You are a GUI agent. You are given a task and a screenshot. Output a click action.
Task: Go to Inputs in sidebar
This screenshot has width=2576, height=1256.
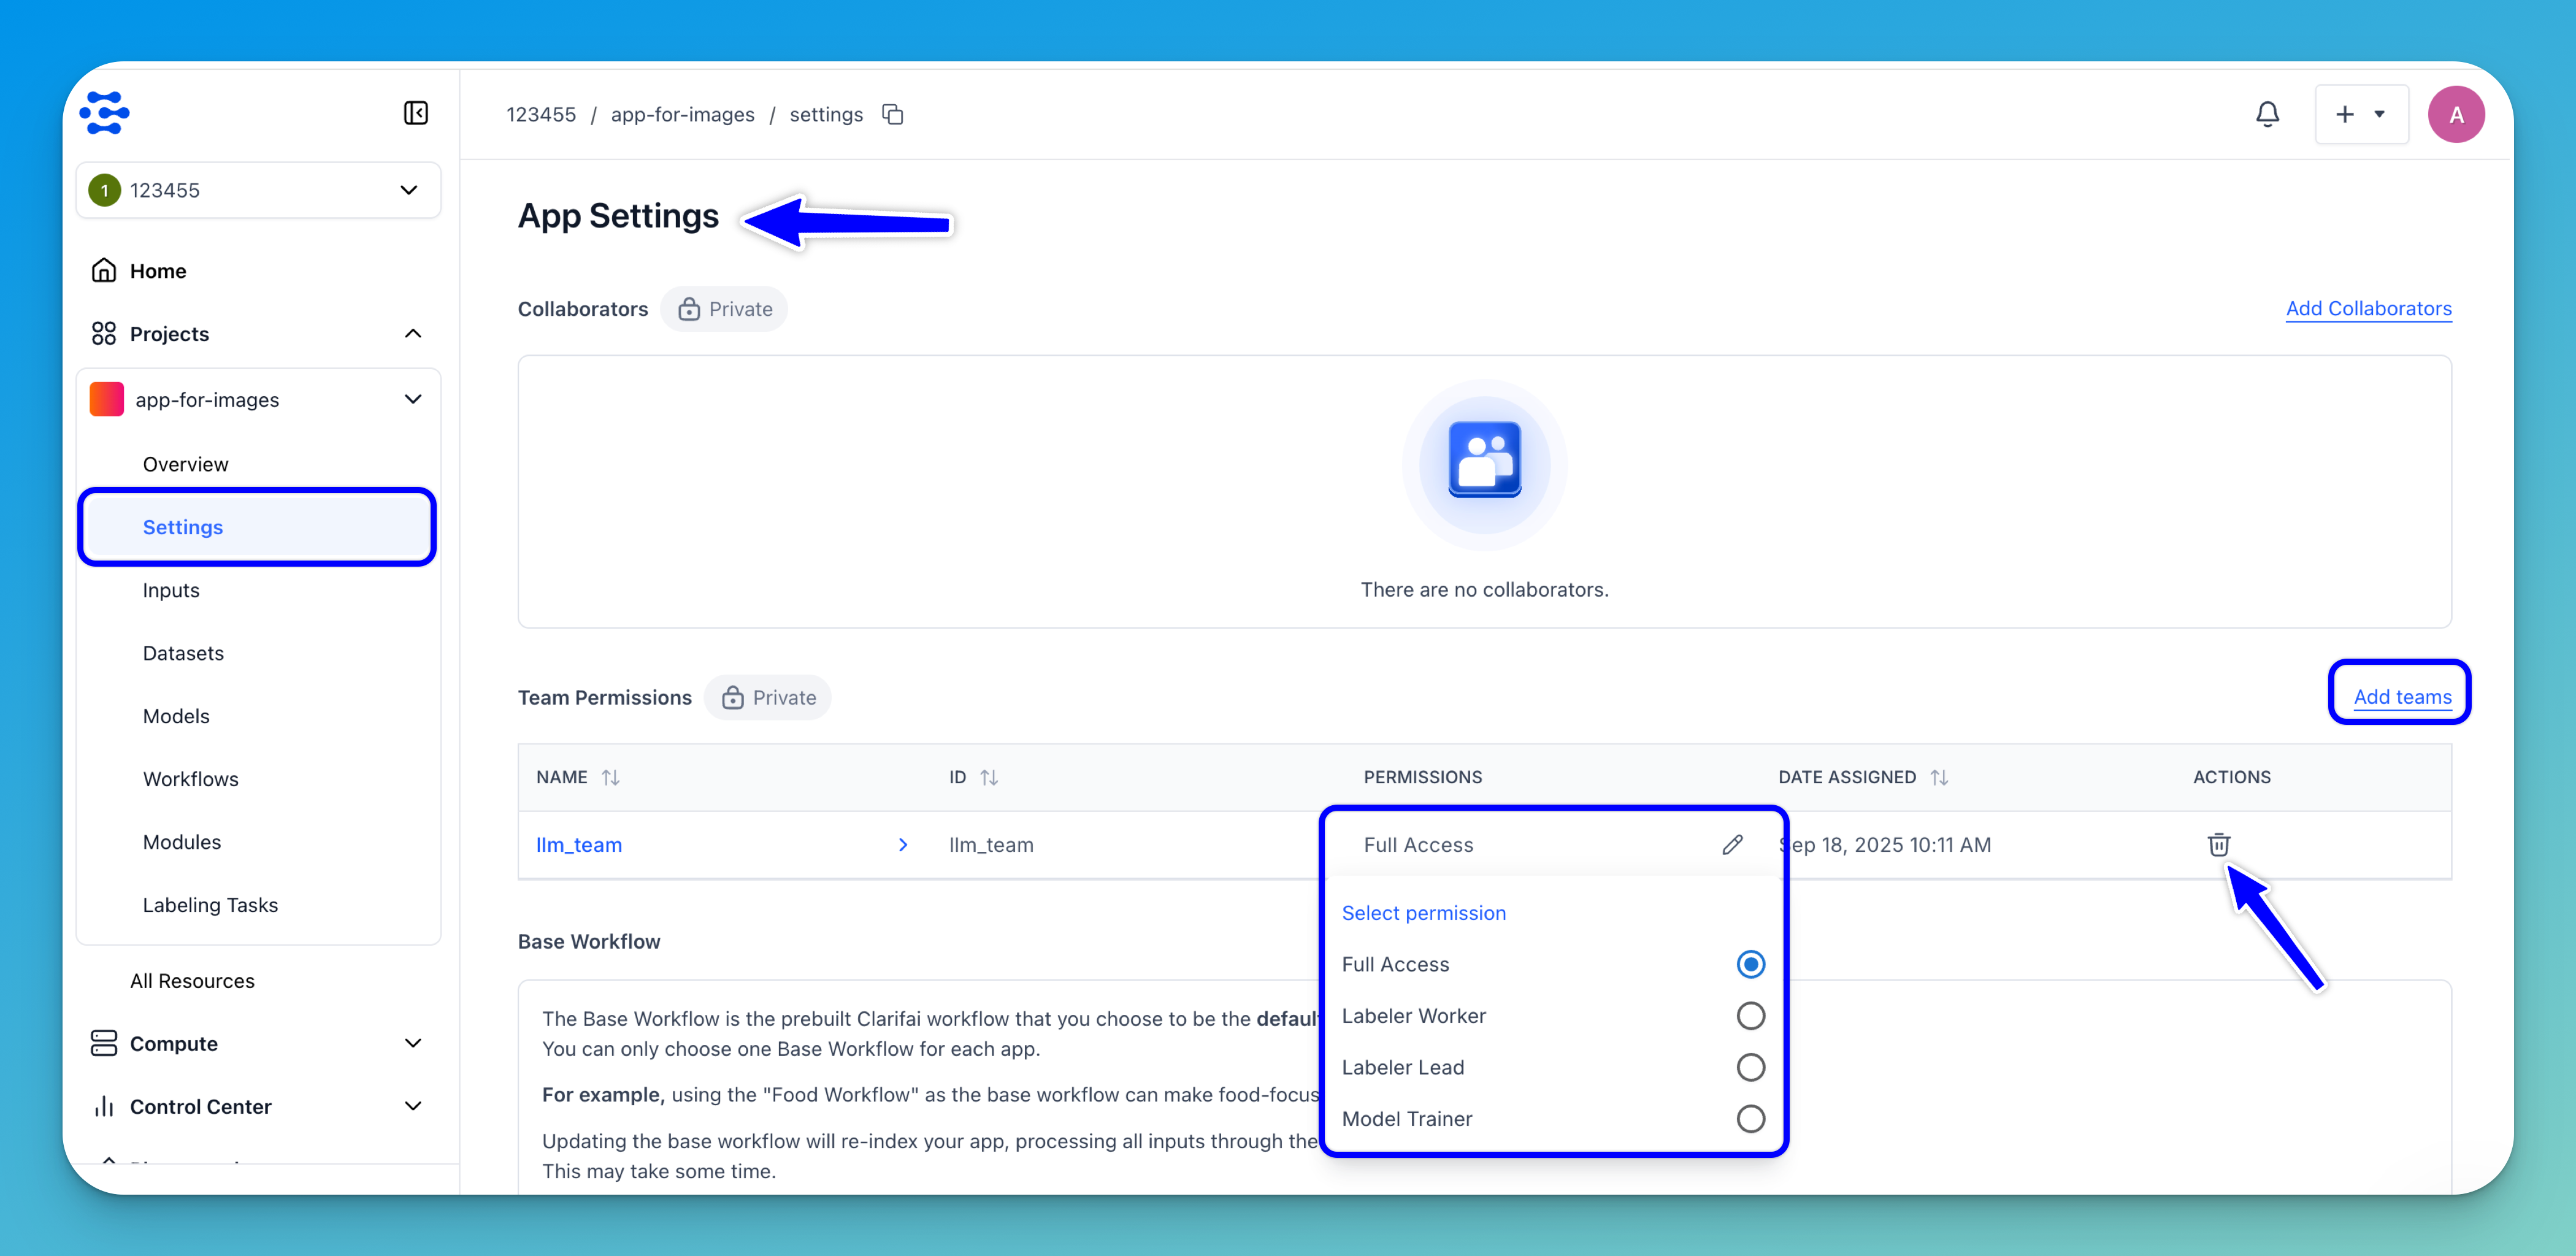[x=171, y=590]
